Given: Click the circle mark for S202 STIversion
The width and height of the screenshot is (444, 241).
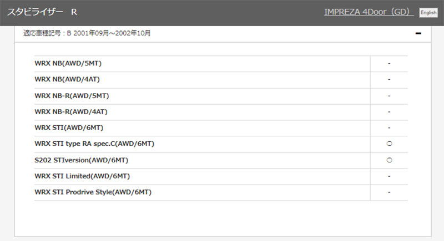Looking at the screenshot, I should point(389,160).
